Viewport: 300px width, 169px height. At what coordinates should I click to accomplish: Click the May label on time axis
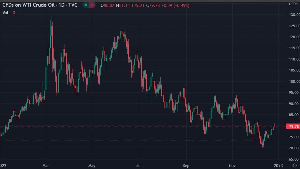pyautogui.click(x=92, y=165)
